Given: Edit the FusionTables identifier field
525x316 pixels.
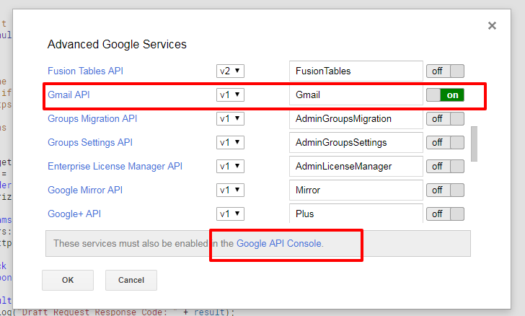Looking at the screenshot, I should click(x=356, y=71).
